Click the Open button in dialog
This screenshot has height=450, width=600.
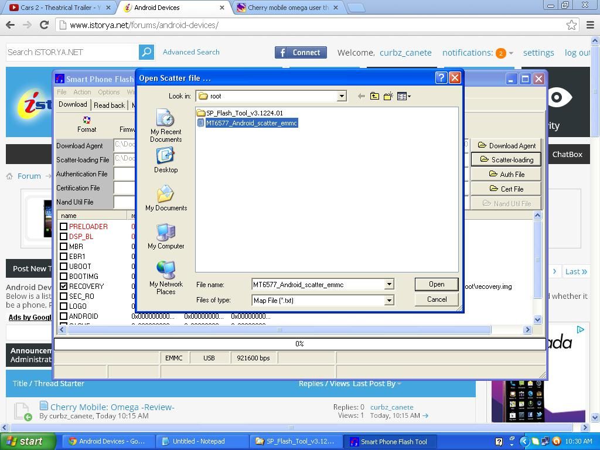[x=436, y=284]
